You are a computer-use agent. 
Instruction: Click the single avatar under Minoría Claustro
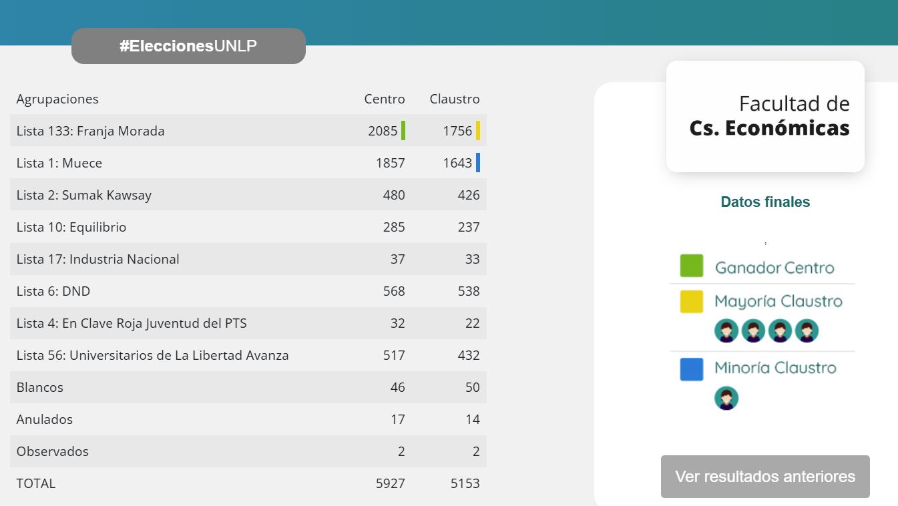(x=726, y=398)
